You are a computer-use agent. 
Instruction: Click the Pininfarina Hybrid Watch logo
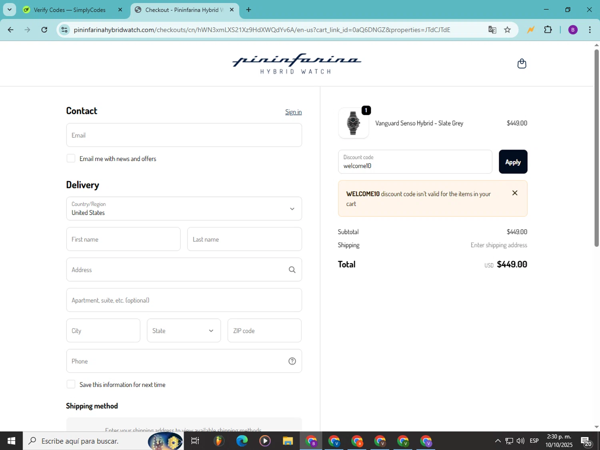pyautogui.click(x=296, y=64)
